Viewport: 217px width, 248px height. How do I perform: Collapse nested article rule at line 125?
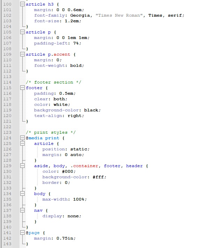(22, 144)
